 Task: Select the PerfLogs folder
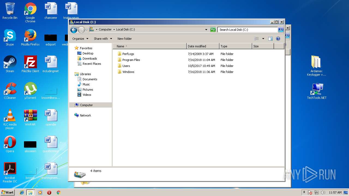tap(126, 54)
